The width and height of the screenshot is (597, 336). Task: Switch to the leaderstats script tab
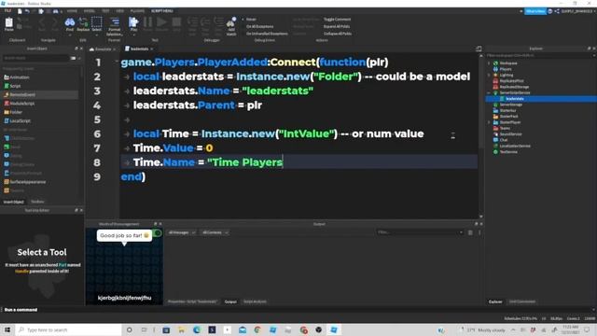[139, 49]
